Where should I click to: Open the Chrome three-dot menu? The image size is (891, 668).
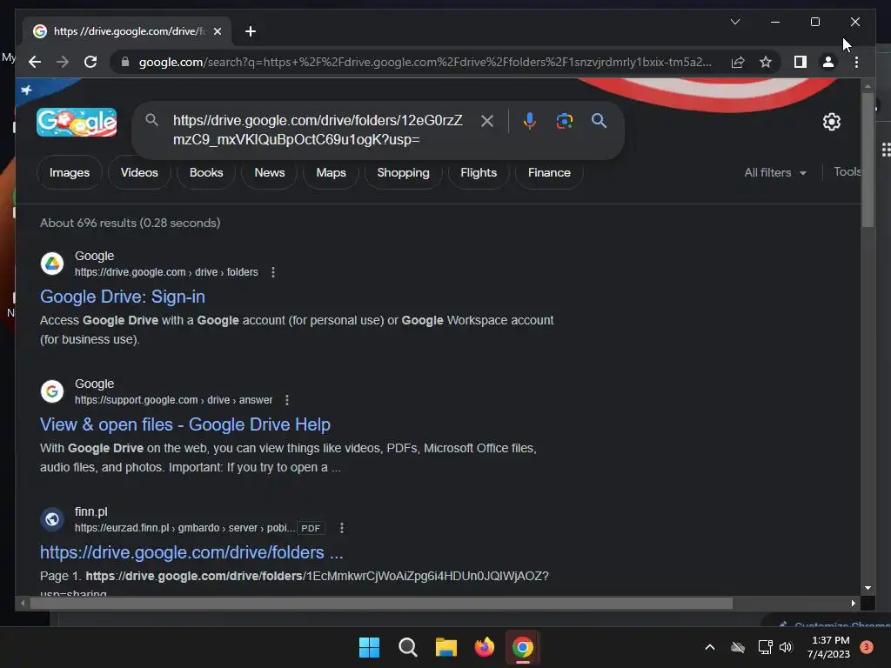(x=856, y=62)
